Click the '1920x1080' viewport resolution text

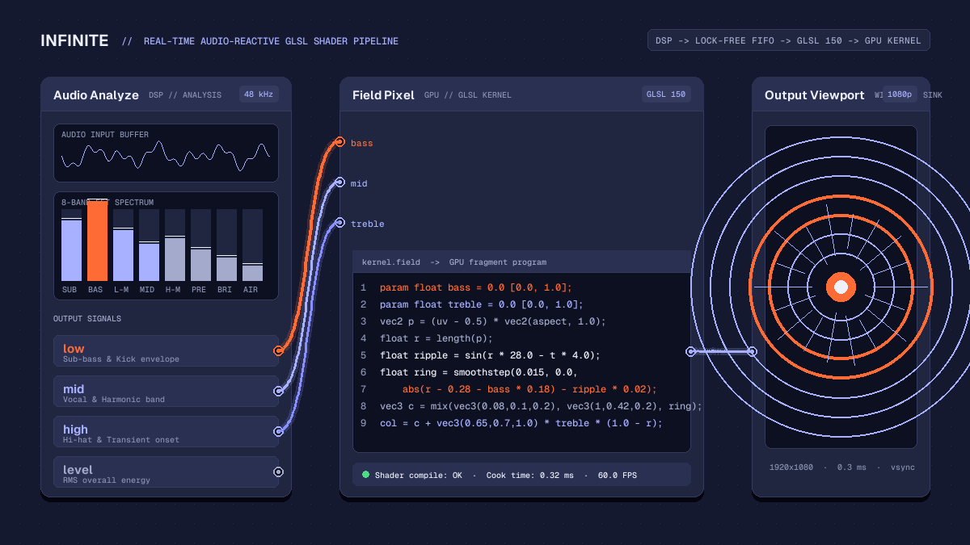[791, 467]
